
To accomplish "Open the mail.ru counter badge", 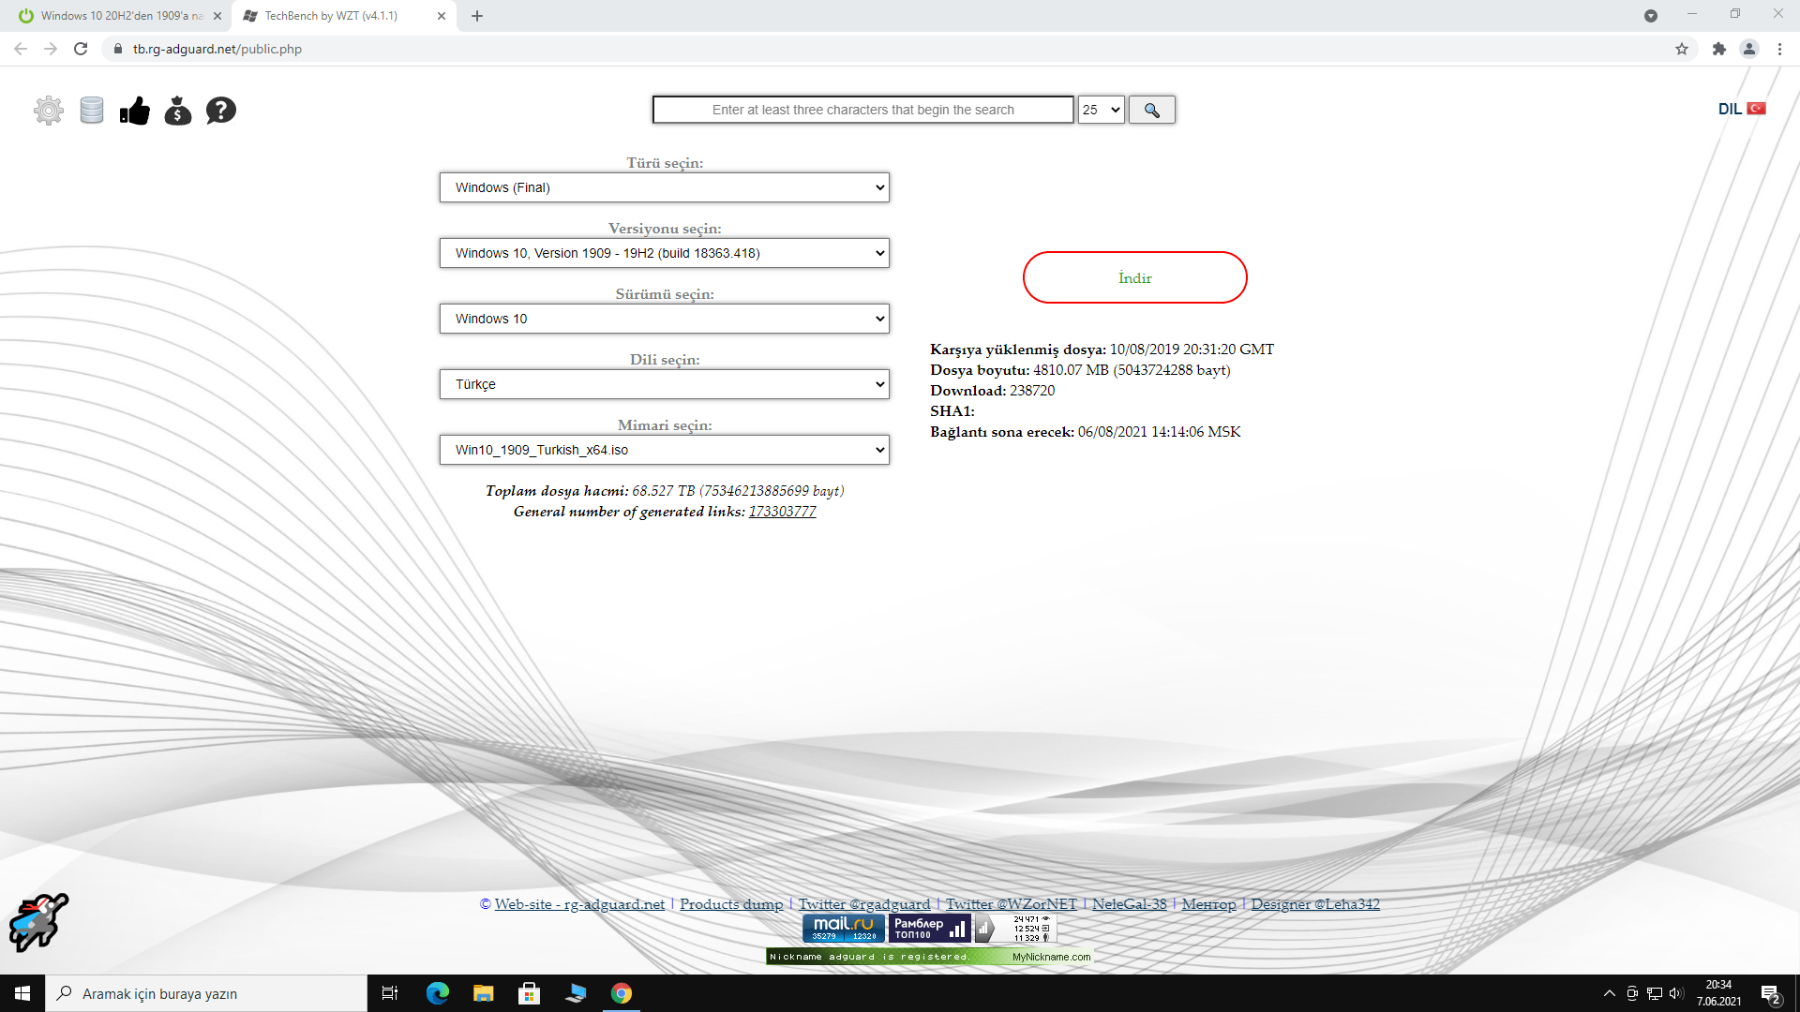I will coord(844,928).
